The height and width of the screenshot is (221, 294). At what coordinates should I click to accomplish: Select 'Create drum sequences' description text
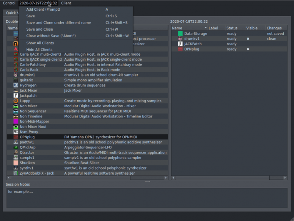(85, 85)
